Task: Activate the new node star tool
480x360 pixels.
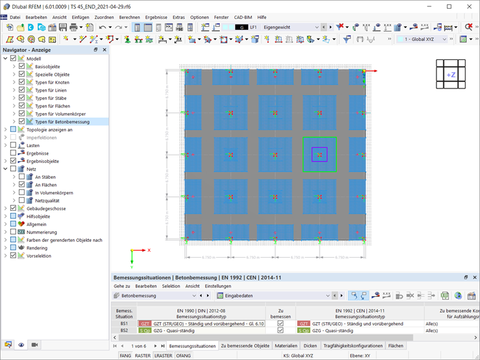Action: point(66,39)
